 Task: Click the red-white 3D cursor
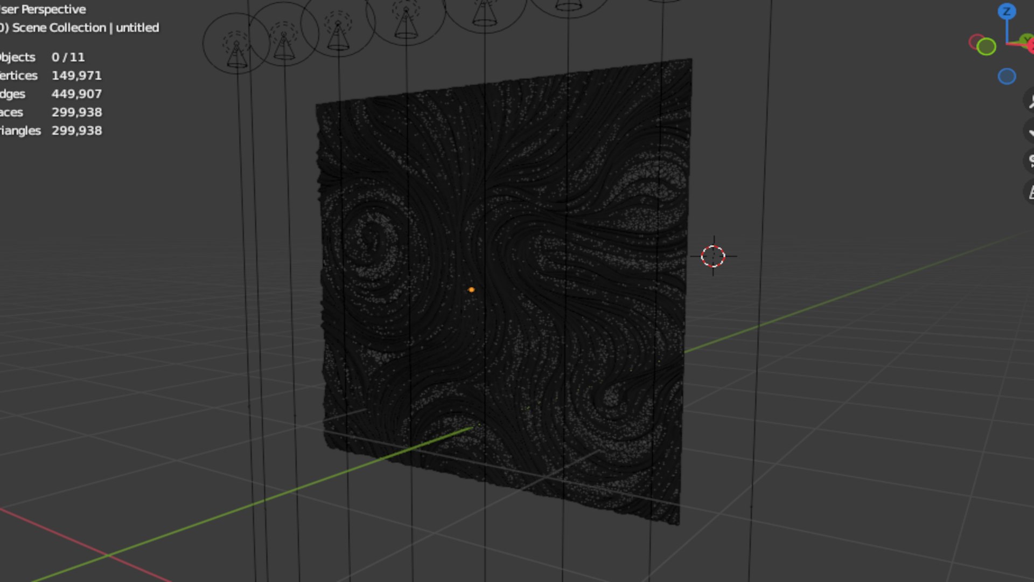pyautogui.click(x=713, y=257)
